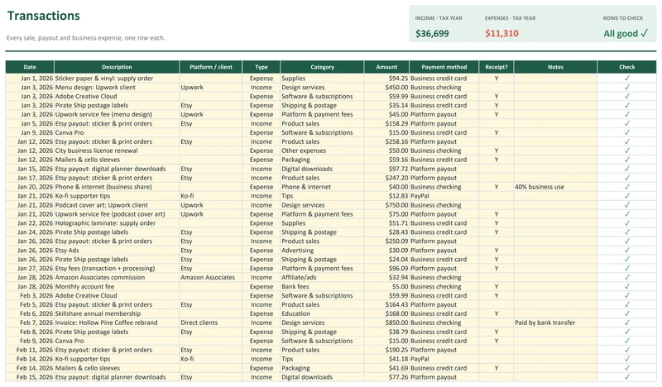The image size is (662, 387).
Task: Select the Etsy fees (transaction + processing) cell
Action: [117, 269]
